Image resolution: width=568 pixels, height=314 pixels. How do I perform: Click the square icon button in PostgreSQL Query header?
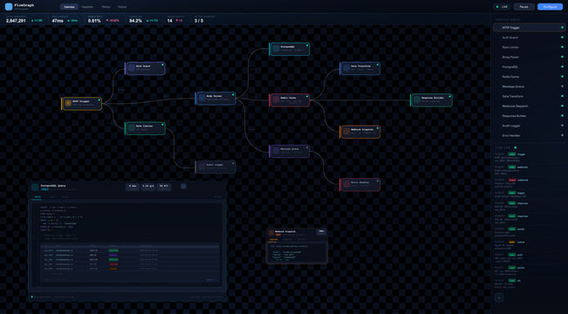[x=183, y=186]
